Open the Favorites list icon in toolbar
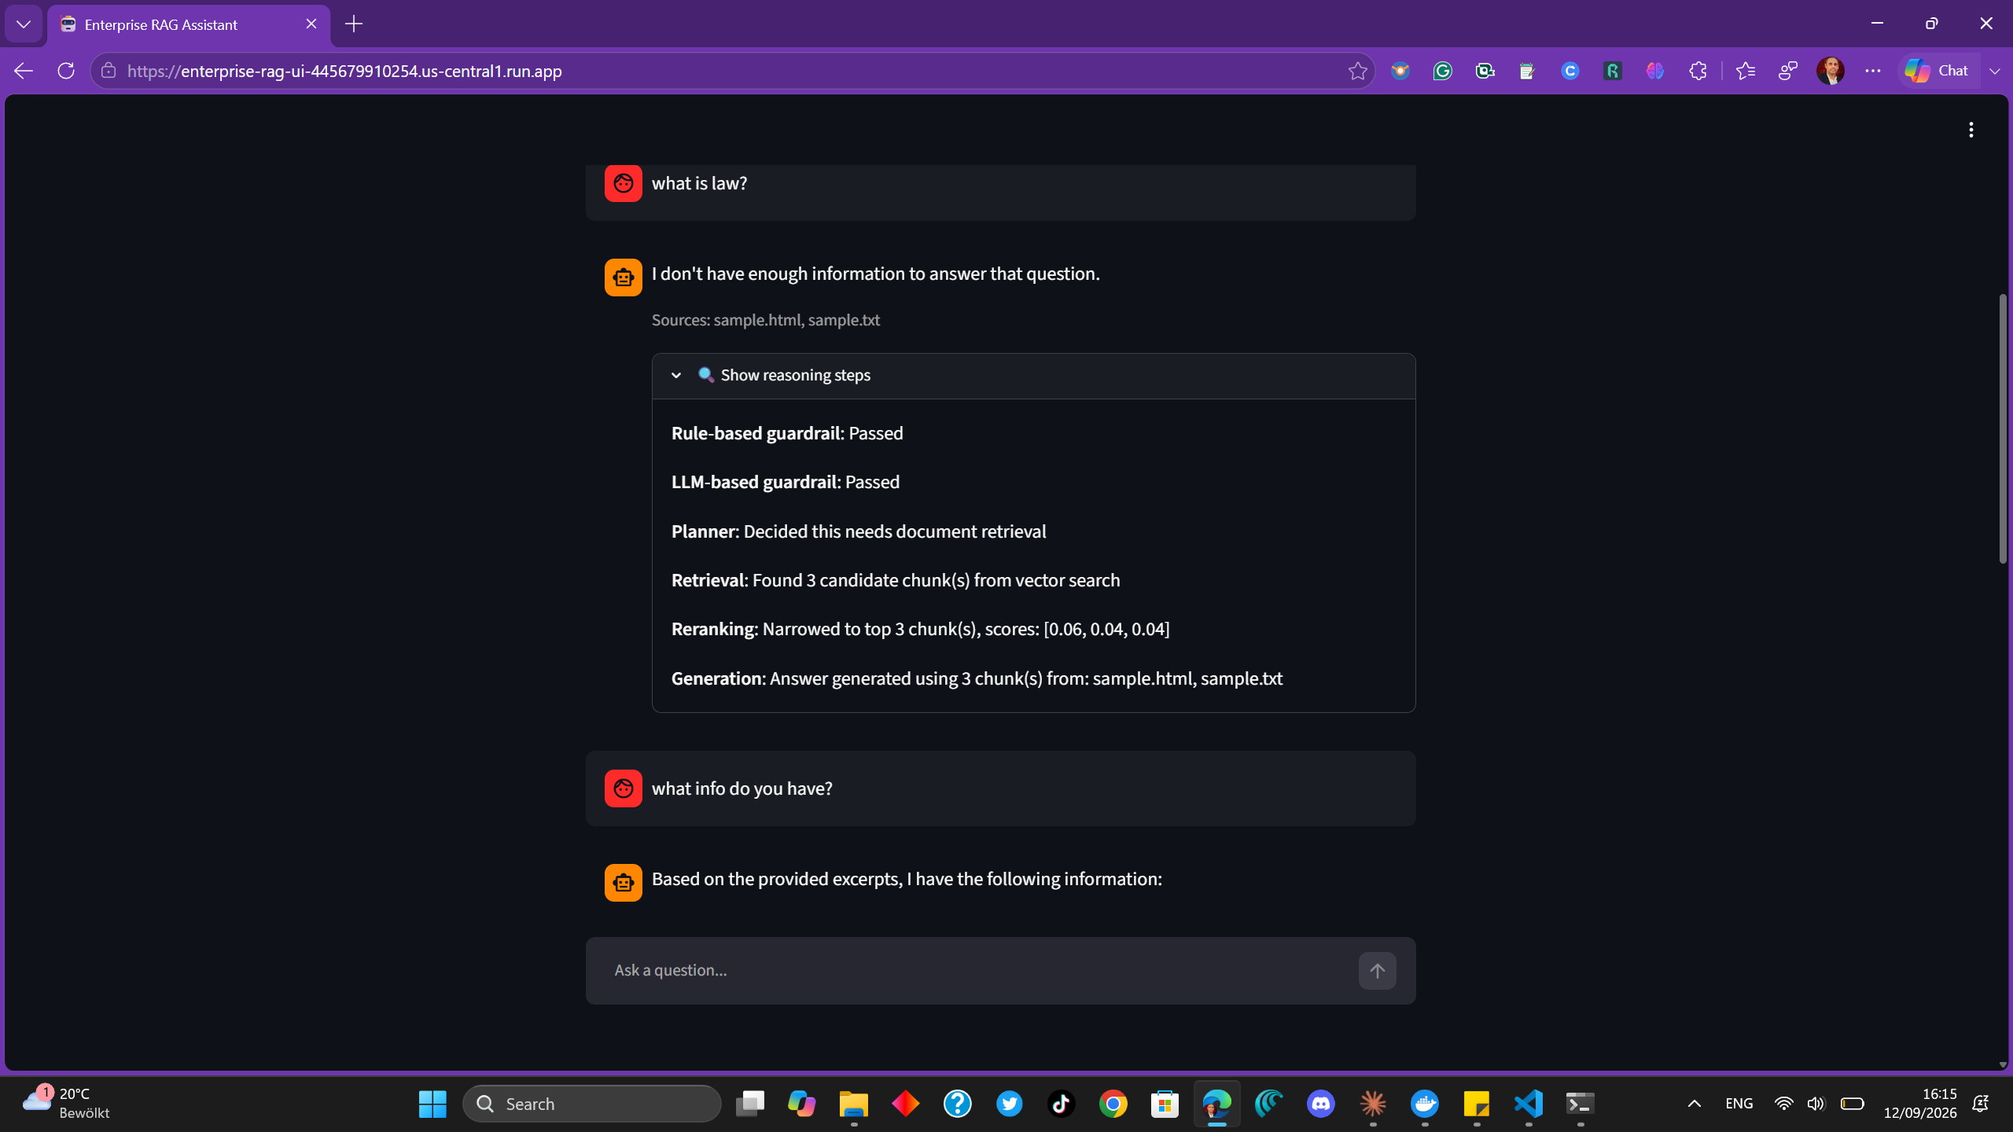Screen dimensions: 2013x1132 (x=1745, y=71)
